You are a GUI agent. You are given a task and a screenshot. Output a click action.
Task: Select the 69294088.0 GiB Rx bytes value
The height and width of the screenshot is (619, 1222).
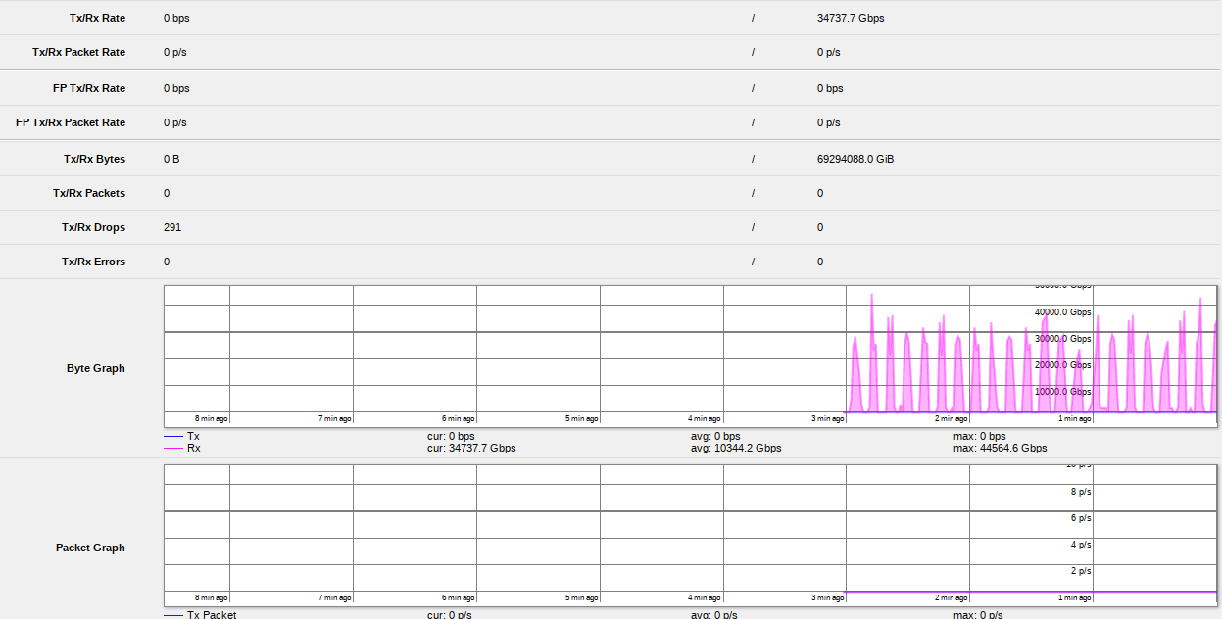(855, 159)
